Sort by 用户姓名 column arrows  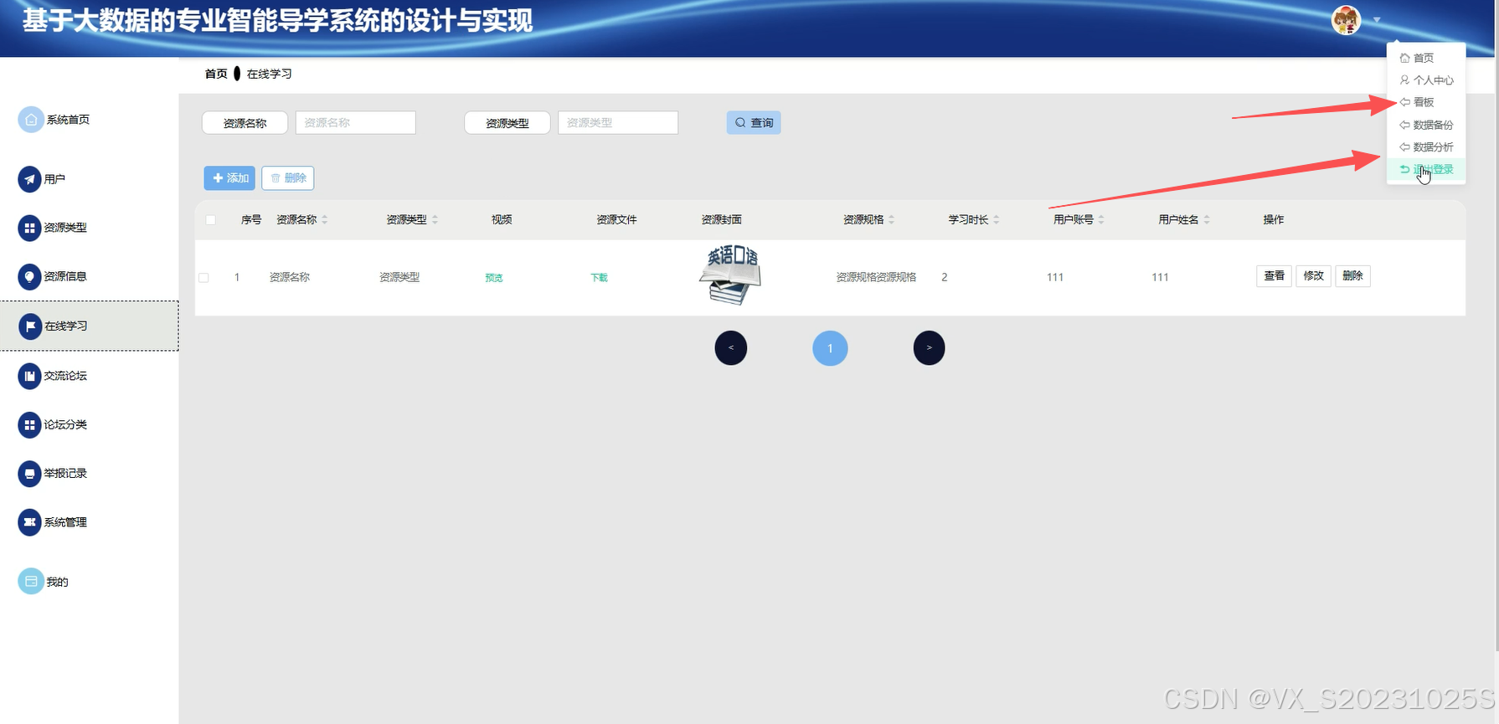coord(1206,220)
